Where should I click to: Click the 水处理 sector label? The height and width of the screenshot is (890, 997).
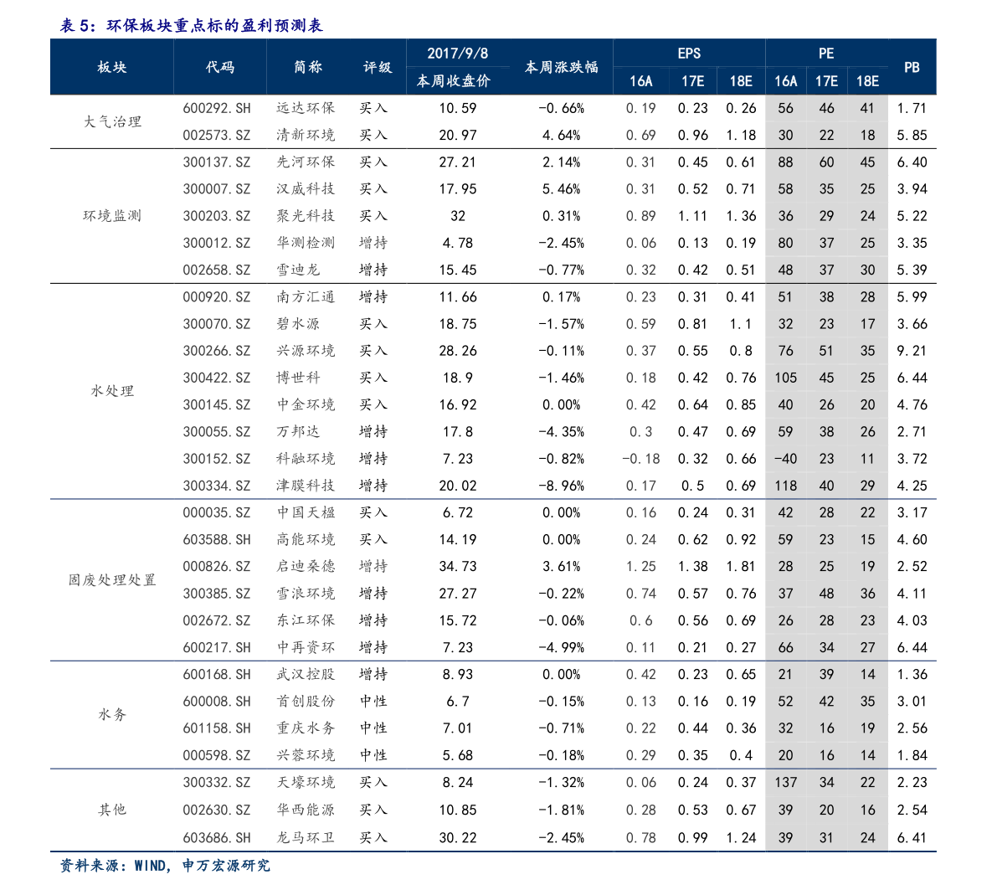112,391
